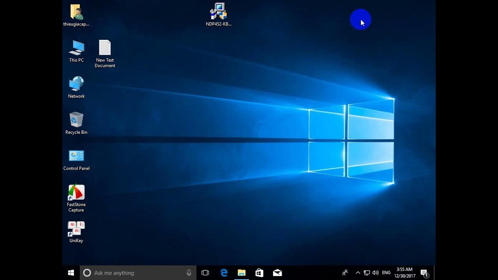Image resolution: width=498 pixels, height=280 pixels.
Task: Open Task View
Action: coord(205,273)
